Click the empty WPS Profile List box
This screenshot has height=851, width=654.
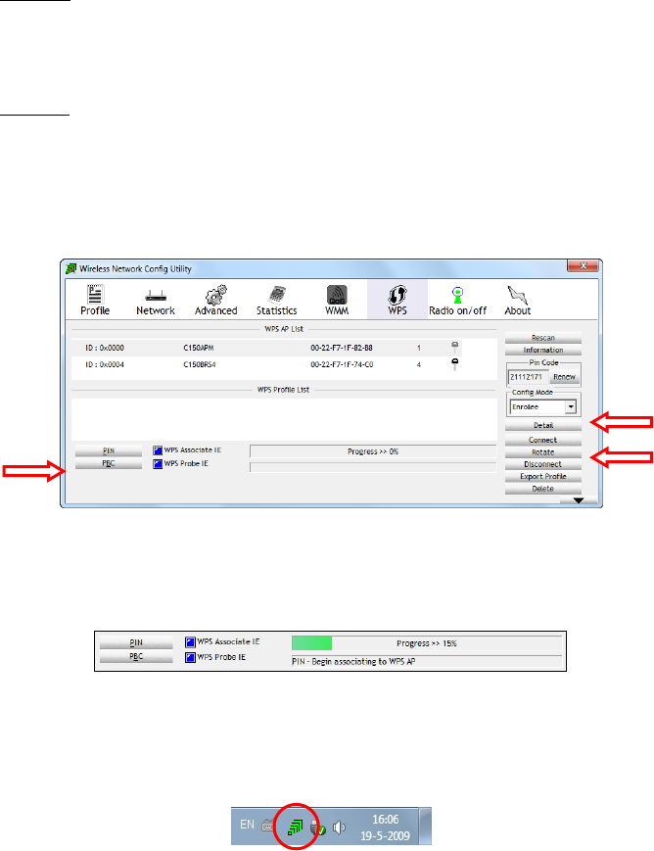click(284, 419)
